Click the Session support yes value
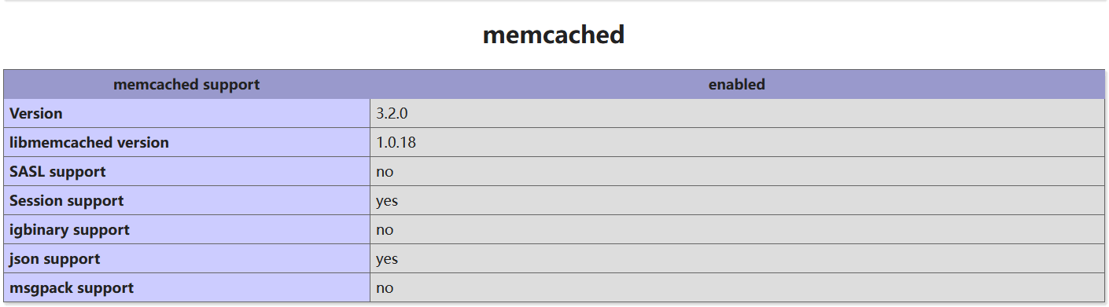Screen dimensions: 1109x307 click(x=387, y=201)
